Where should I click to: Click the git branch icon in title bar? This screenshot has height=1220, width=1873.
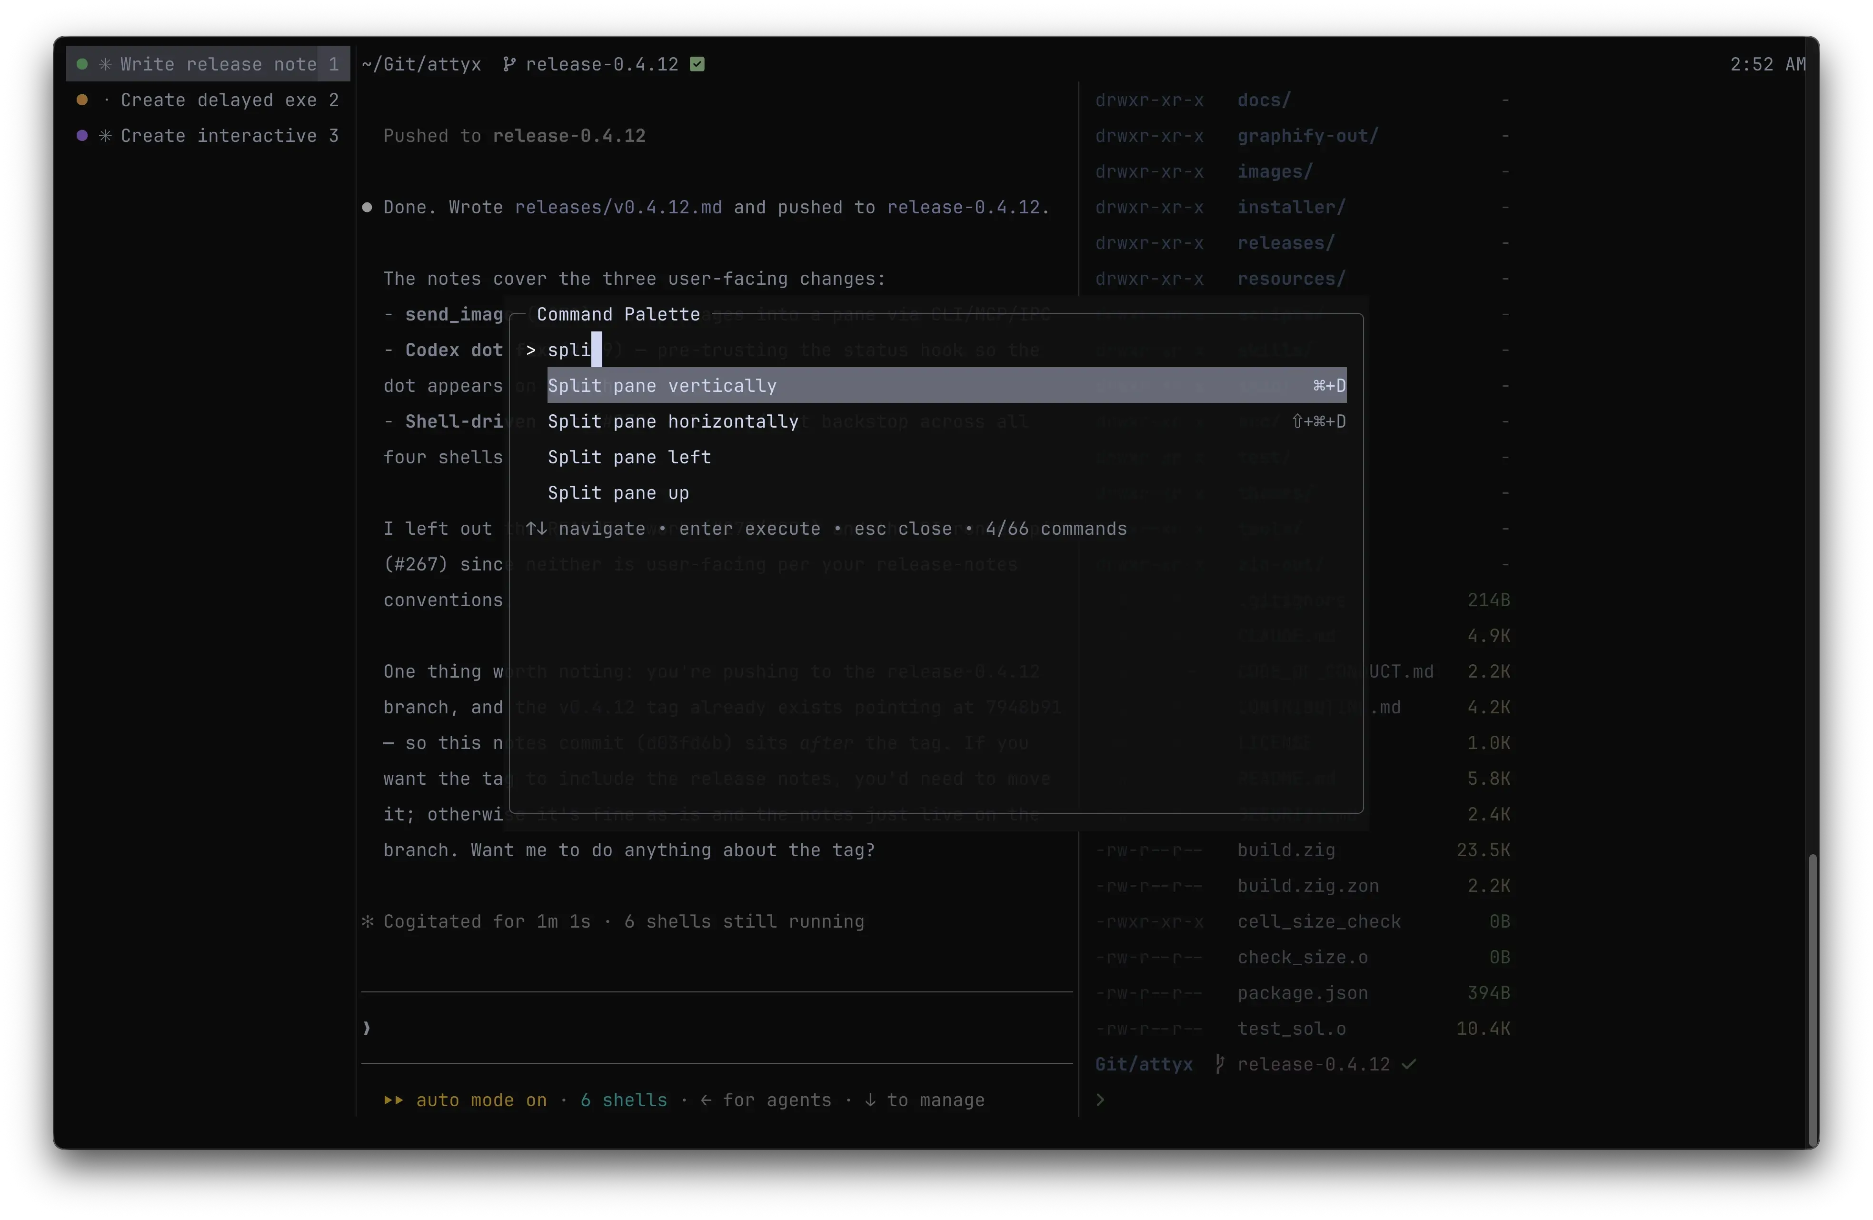click(509, 65)
